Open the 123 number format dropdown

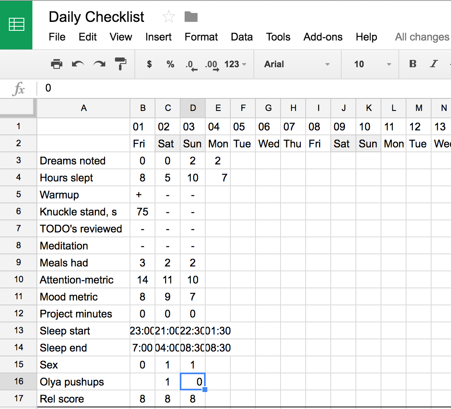pyautogui.click(x=235, y=64)
